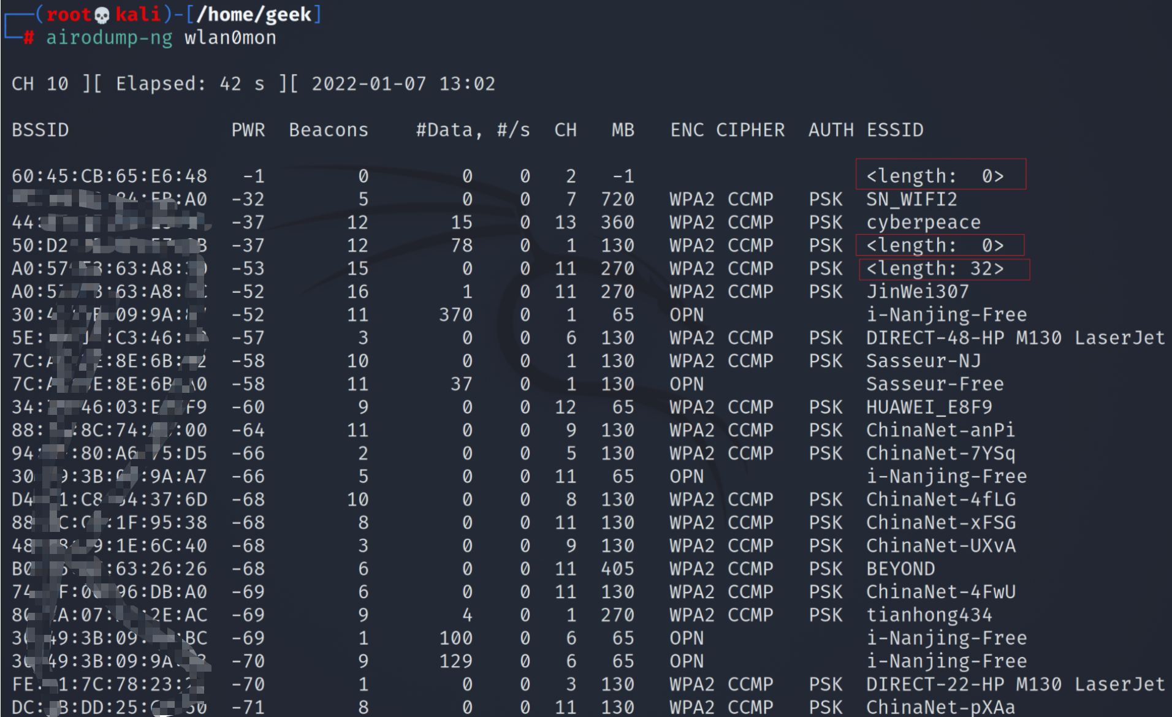Select the tianhong434 network name

(929, 615)
